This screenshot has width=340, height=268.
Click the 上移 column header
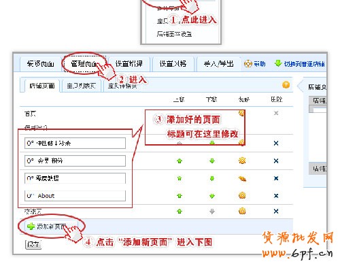pyautogui.click(x=179, y=99)
